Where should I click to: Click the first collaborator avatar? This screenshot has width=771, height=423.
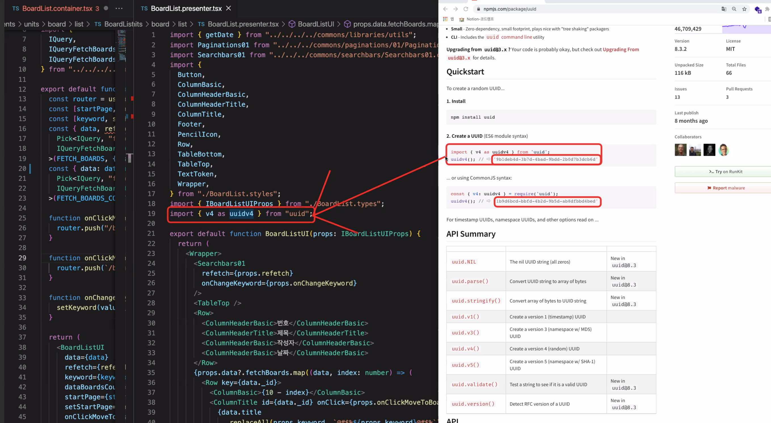click(680, 150)
